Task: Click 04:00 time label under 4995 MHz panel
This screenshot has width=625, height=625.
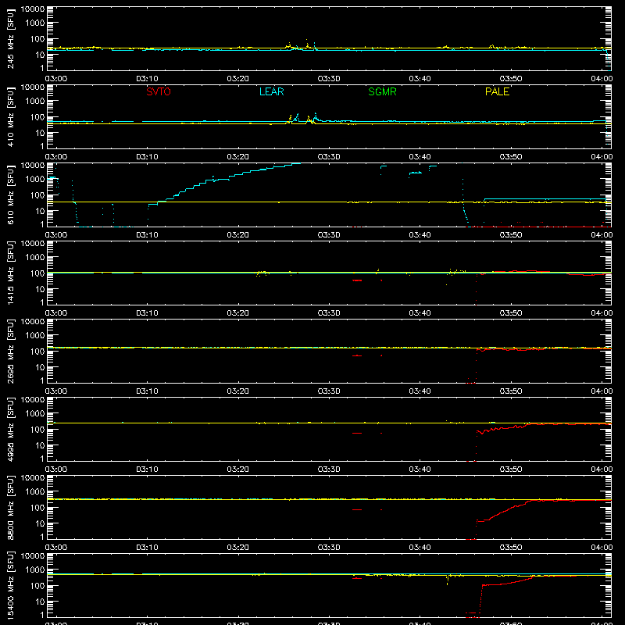Action: [x=602, y=470]
